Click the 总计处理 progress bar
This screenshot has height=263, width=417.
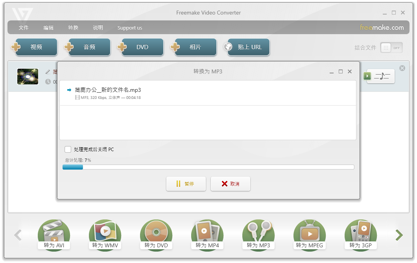coord(208,167)
